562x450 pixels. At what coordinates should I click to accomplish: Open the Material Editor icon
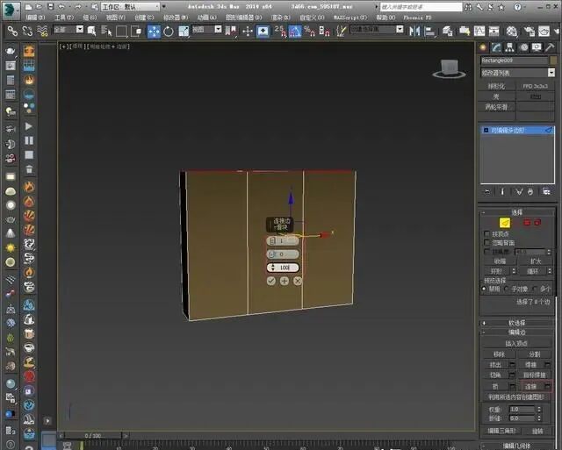tap(511, 32)
